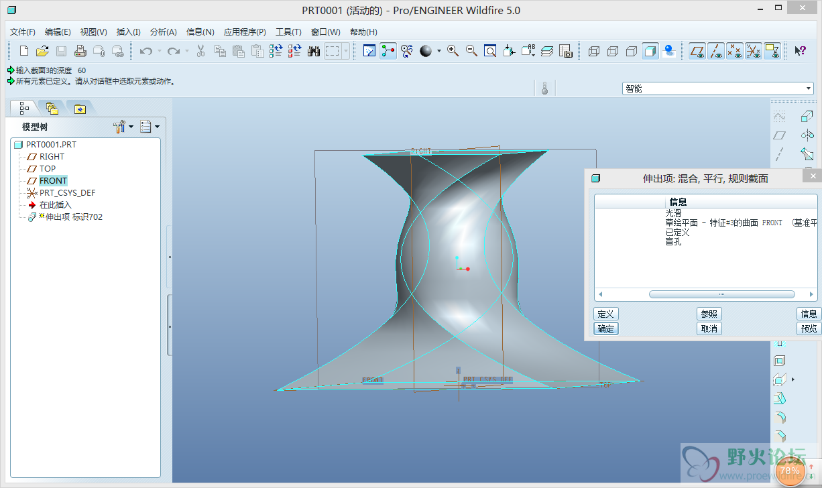Open the shaded sphere appearance dropdown arrow
This screenshot has width=822, height=488.
tap(439, 51)
